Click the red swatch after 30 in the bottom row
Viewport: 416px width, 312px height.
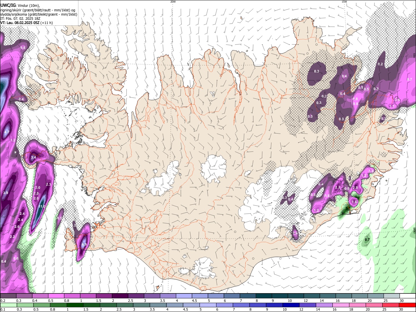(408, 305)
